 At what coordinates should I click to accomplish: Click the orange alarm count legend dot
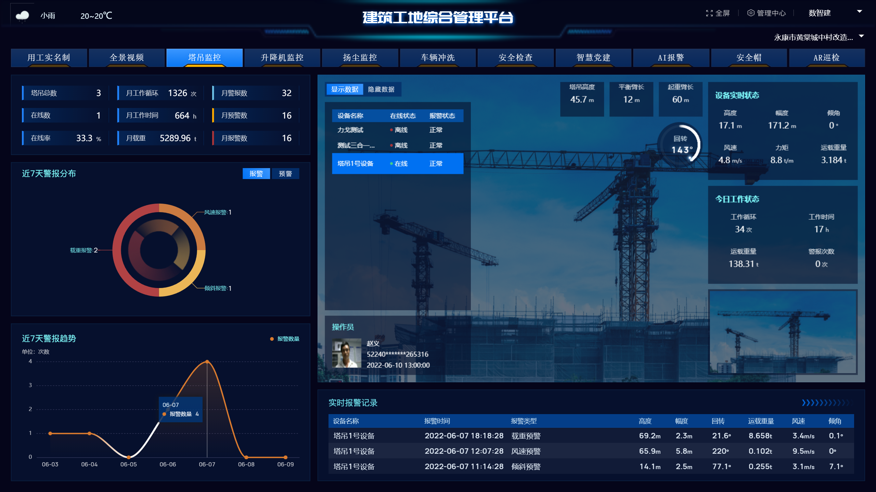(x=272, y=339)
